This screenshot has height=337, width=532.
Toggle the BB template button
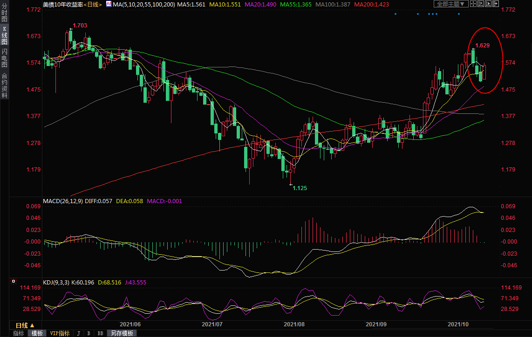[x=100, y=333]
